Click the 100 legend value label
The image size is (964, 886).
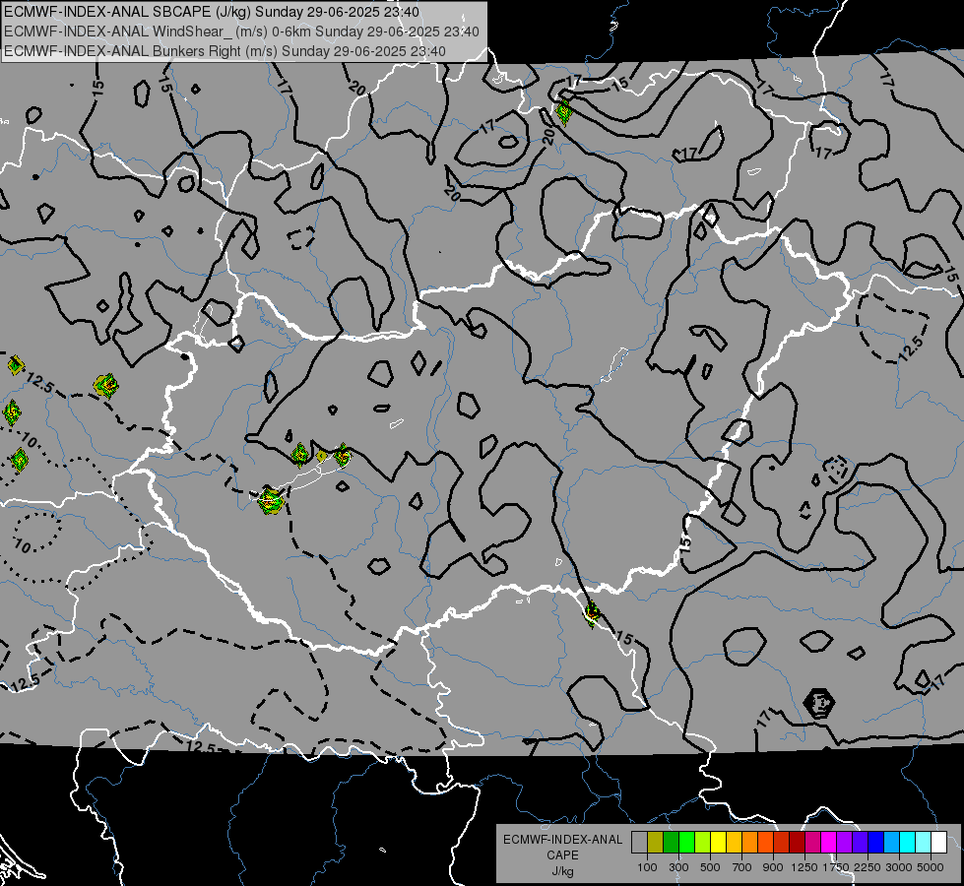(647, 867)
